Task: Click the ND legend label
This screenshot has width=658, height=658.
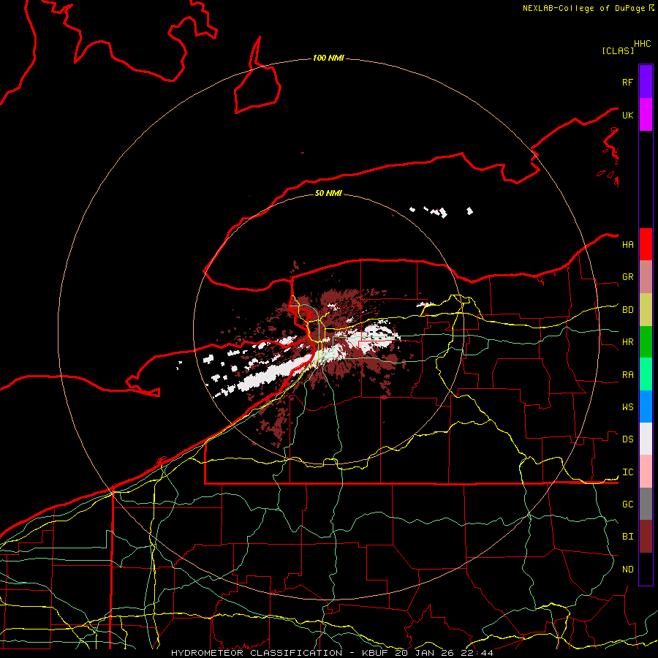Action: tap(628, 570)
